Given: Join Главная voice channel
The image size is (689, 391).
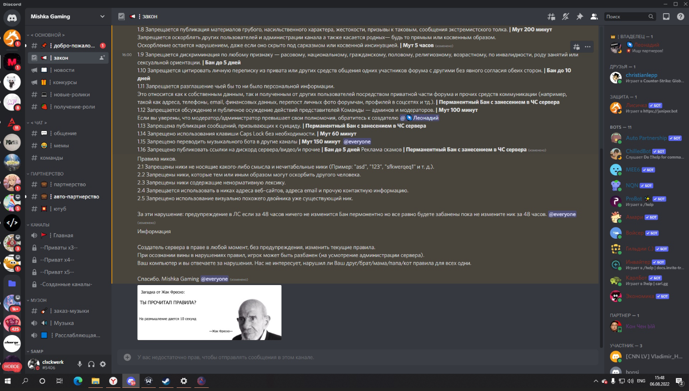Looking at the screenshot, I should 68,235.
